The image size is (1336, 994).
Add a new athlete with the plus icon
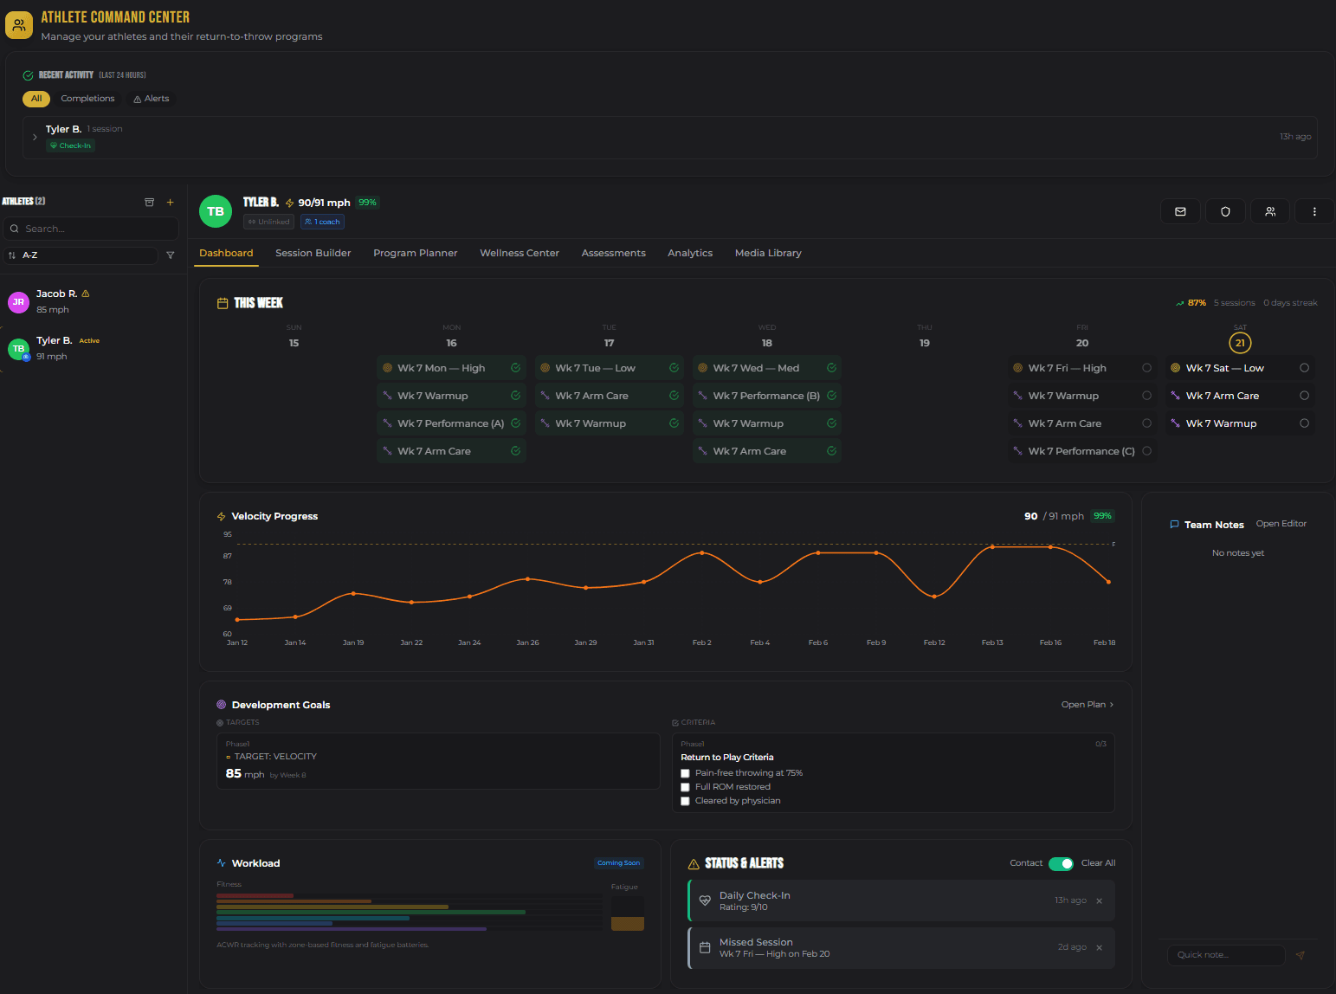(x=170, y=202)
